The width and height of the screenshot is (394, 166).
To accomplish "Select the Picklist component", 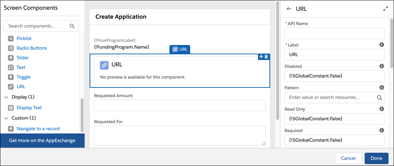I will coord(24,38).
